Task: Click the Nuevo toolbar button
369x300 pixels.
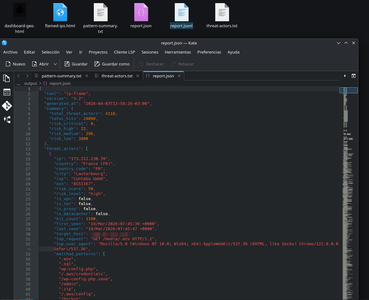Action: tap(15, 64)
